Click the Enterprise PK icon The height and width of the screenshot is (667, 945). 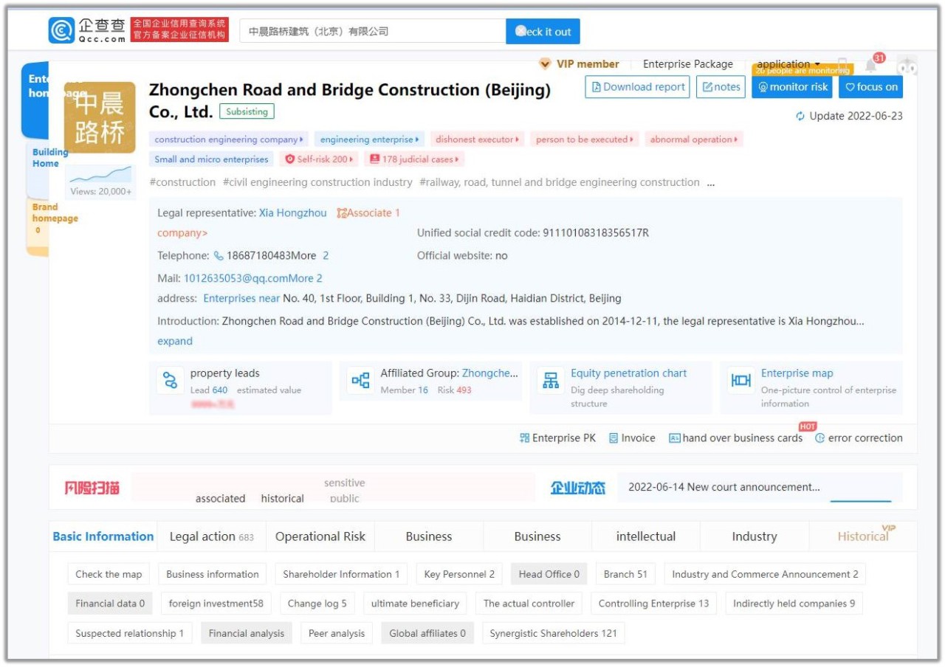coord(525,438)
